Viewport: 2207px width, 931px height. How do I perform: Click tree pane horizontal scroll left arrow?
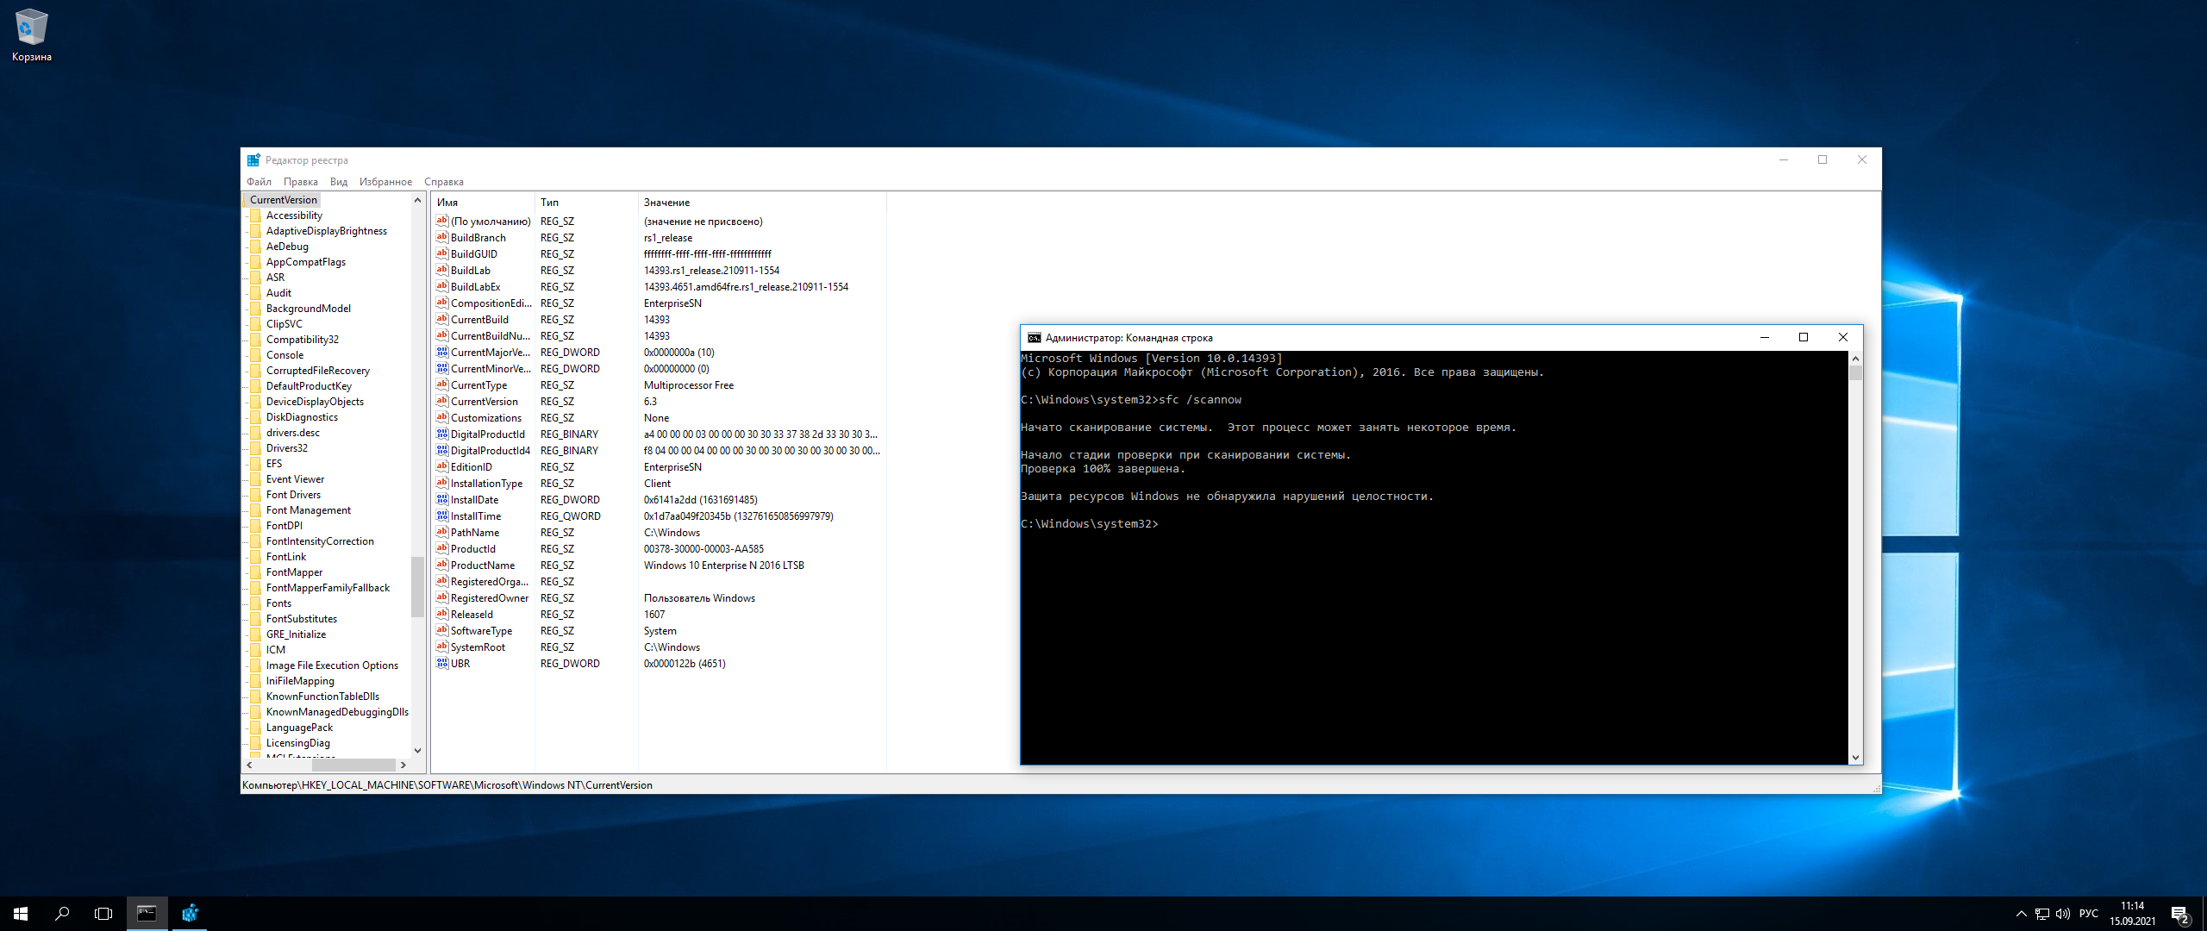point(250,765)
